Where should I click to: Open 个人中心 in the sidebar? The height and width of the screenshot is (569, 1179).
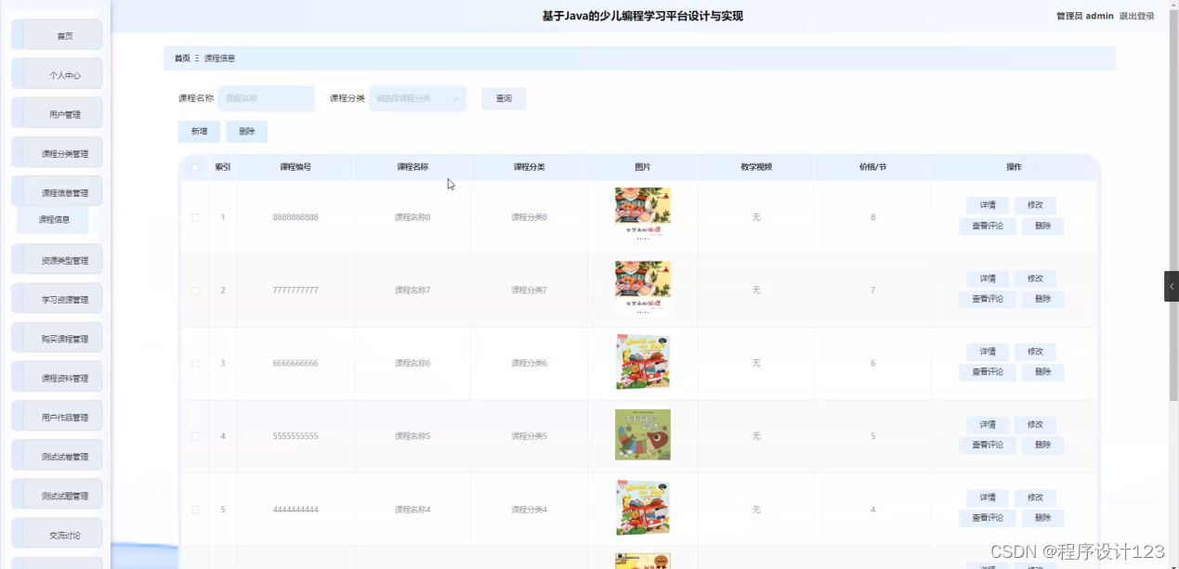57,74
